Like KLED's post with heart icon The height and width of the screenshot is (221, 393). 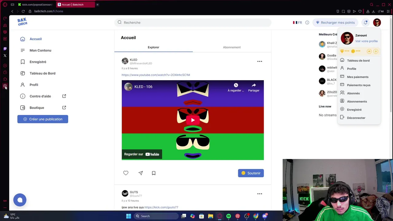126,173
